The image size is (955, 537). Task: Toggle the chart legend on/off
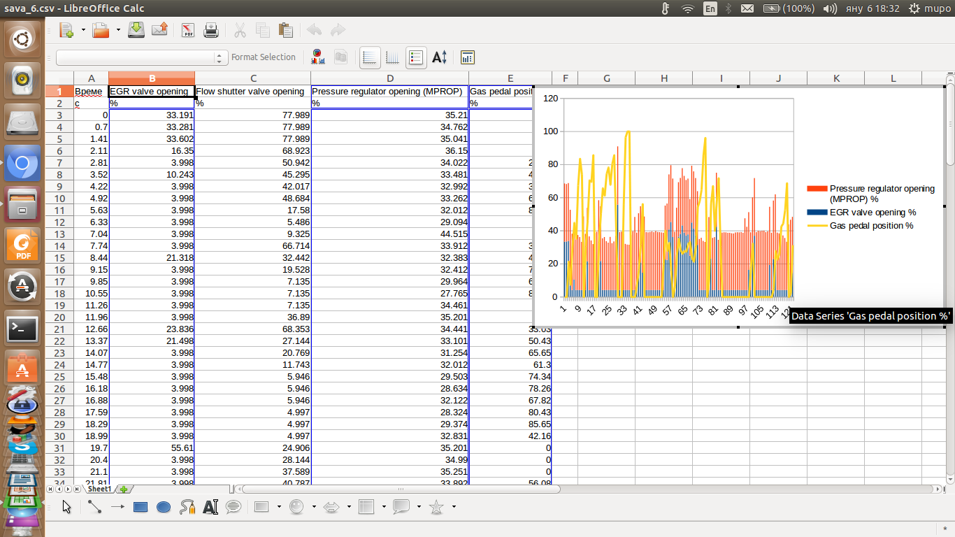416,57
